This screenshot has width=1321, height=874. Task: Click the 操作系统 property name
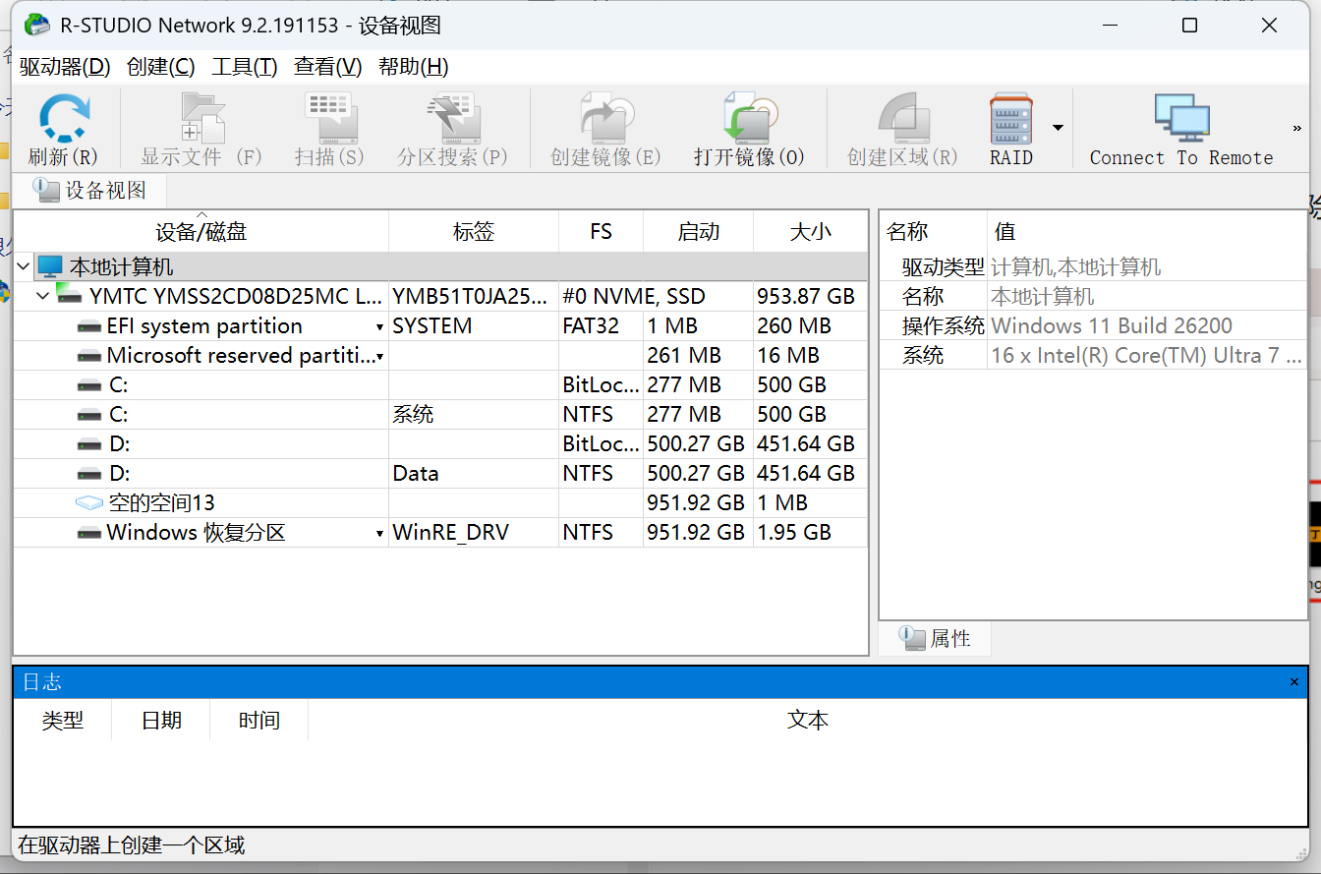click(x=943, y=326)
